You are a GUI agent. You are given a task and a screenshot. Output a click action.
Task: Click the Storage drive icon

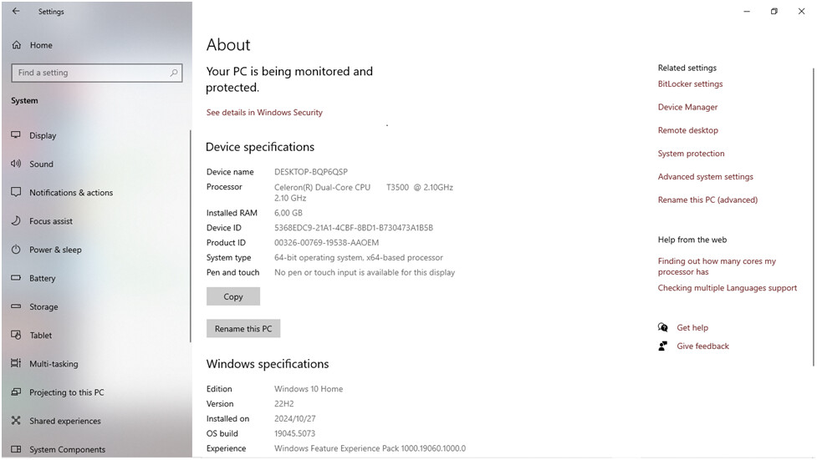pos(16,306)
